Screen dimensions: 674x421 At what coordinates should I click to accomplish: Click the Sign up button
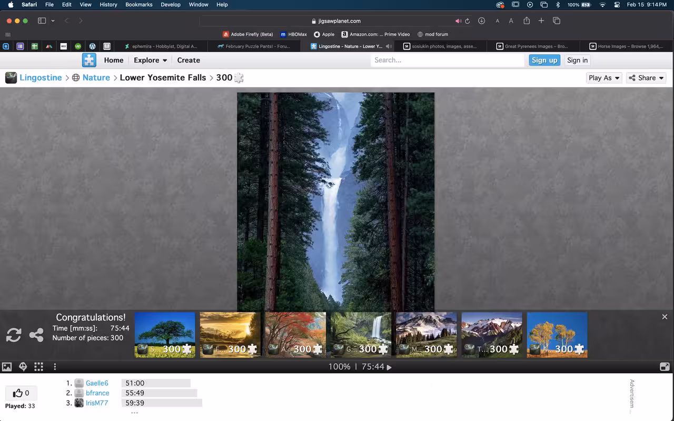coord(544,61)
